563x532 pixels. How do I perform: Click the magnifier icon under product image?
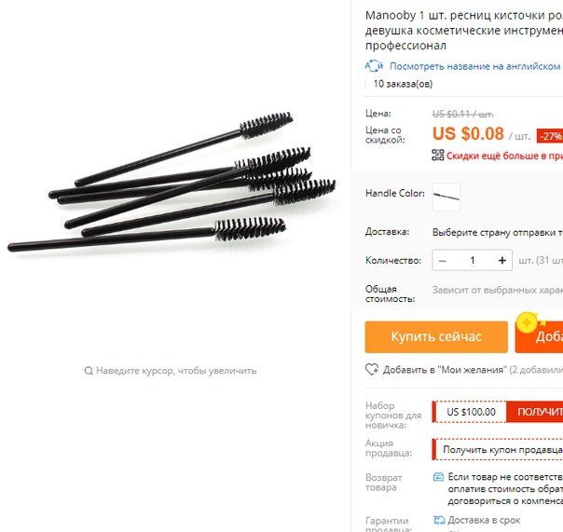(x=89, y=371)
